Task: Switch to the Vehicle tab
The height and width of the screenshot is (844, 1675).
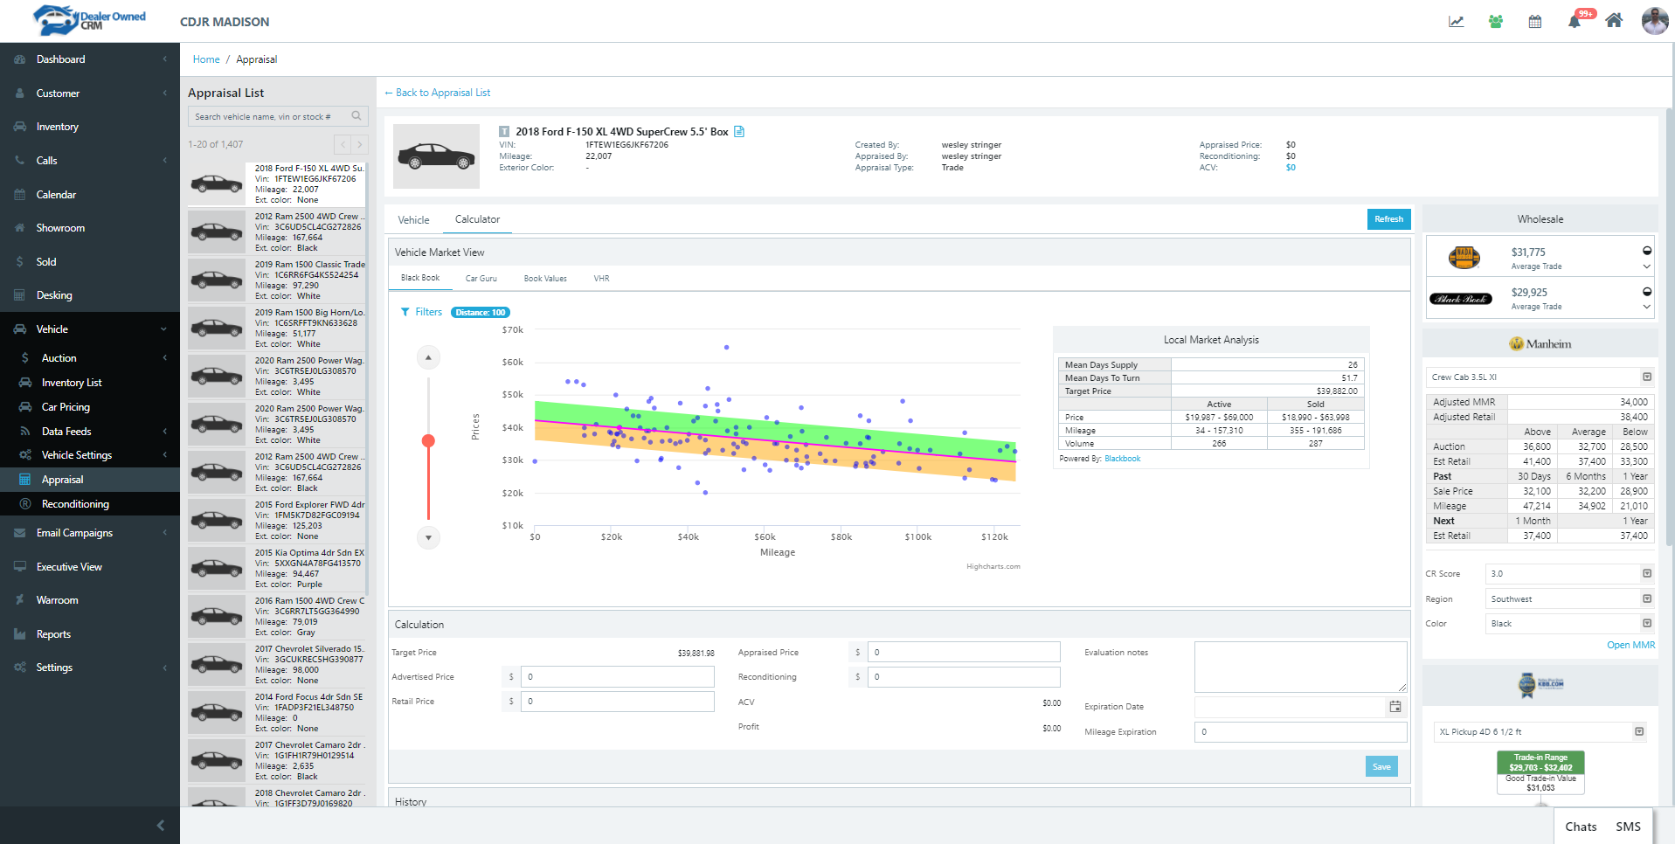Action: point(413,220)
